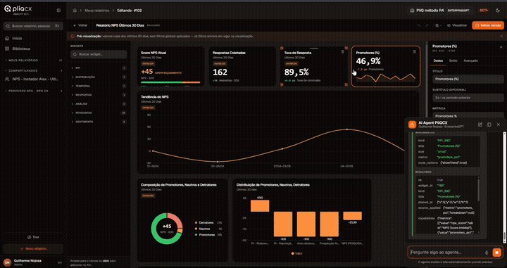Select the Tendência do NPS chart widget
Screen dimensions: 507x268
click(x=277, y=132)
